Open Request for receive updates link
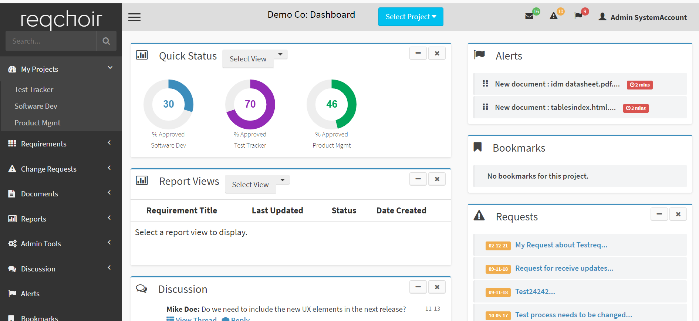This screenshot has height=321, width=699. point(564,268)
